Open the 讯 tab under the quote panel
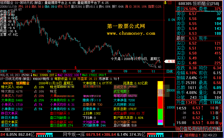This screenshot has width=224, height=138. [206, 129]
